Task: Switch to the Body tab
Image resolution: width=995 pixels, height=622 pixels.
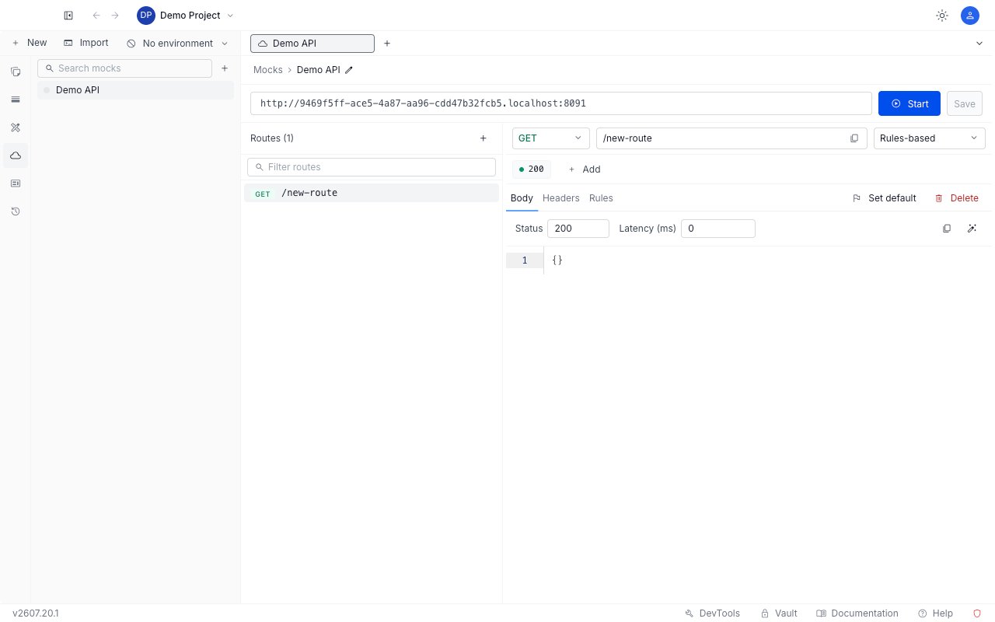Action: [x=522, y=198]
